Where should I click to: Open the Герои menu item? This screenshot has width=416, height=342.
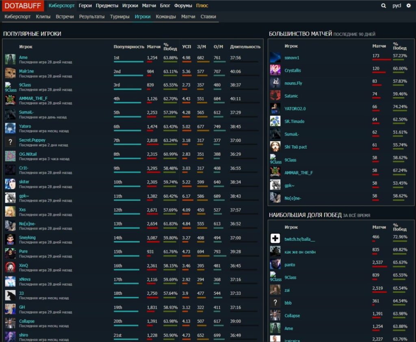[x=84, y=6]
